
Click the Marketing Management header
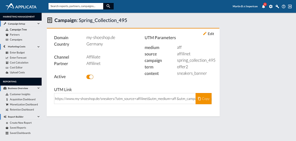tap(21, 17)
